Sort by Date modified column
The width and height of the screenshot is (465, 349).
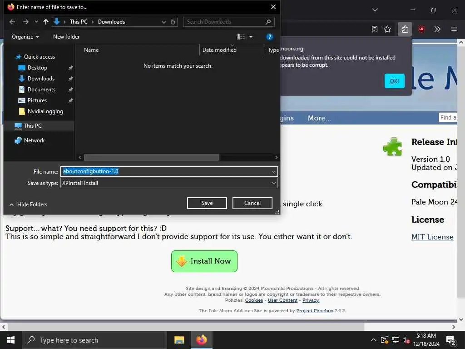[219, 50]
